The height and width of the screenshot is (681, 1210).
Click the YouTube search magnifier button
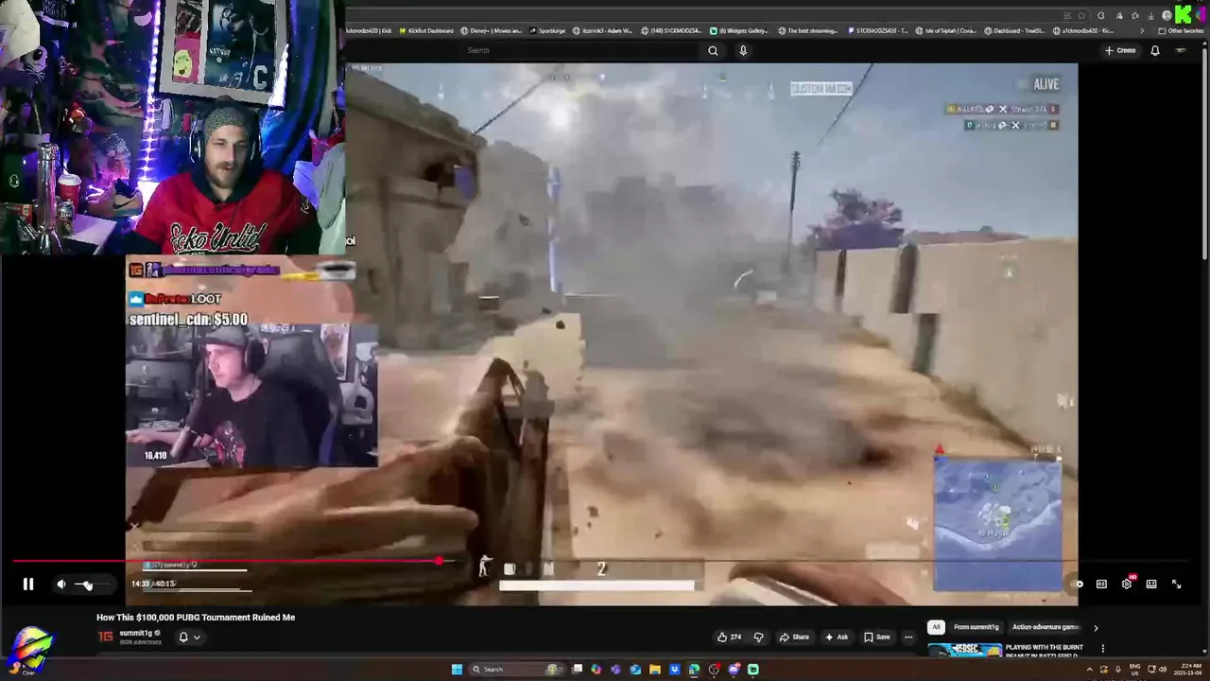click(x=713, y=50)
